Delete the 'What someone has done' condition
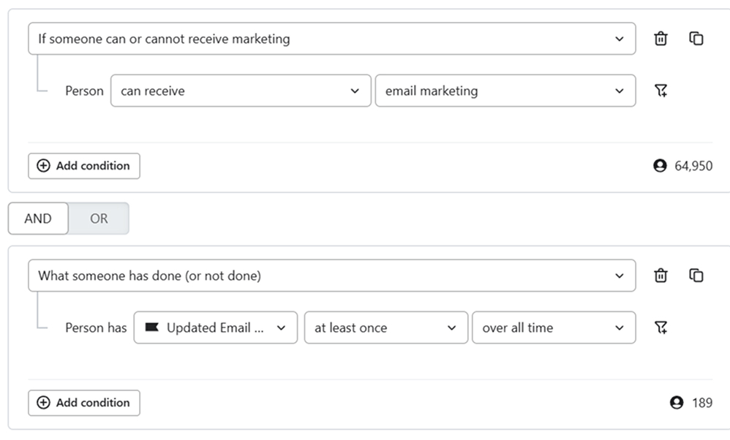This screenshot has width=730, height=440. [x=661, y=276]
